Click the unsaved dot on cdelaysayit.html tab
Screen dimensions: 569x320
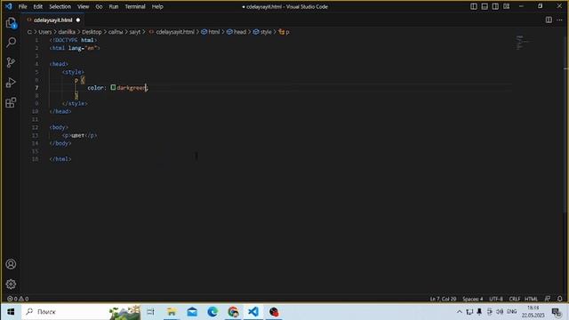(78, 20)
